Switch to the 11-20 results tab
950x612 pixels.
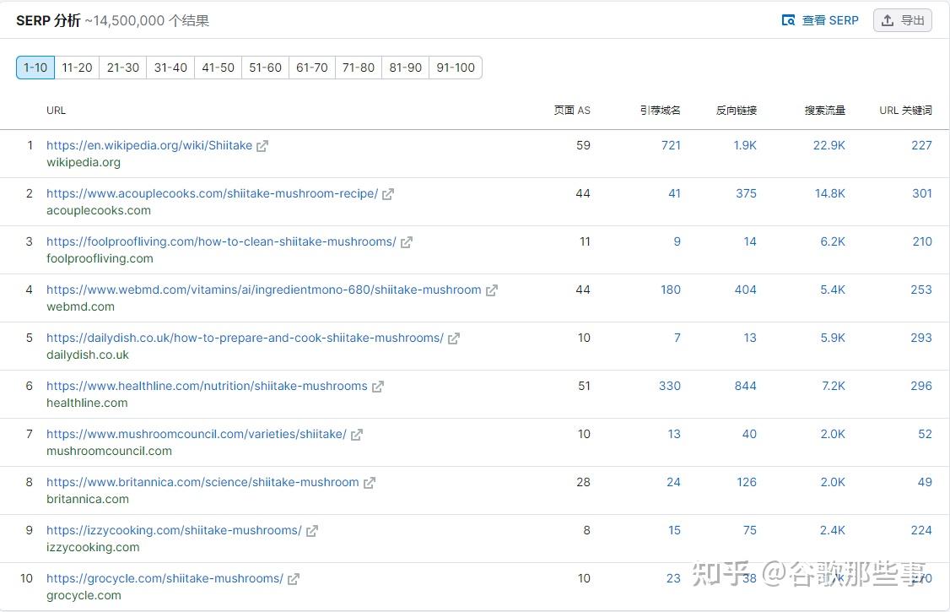[77, 68]
